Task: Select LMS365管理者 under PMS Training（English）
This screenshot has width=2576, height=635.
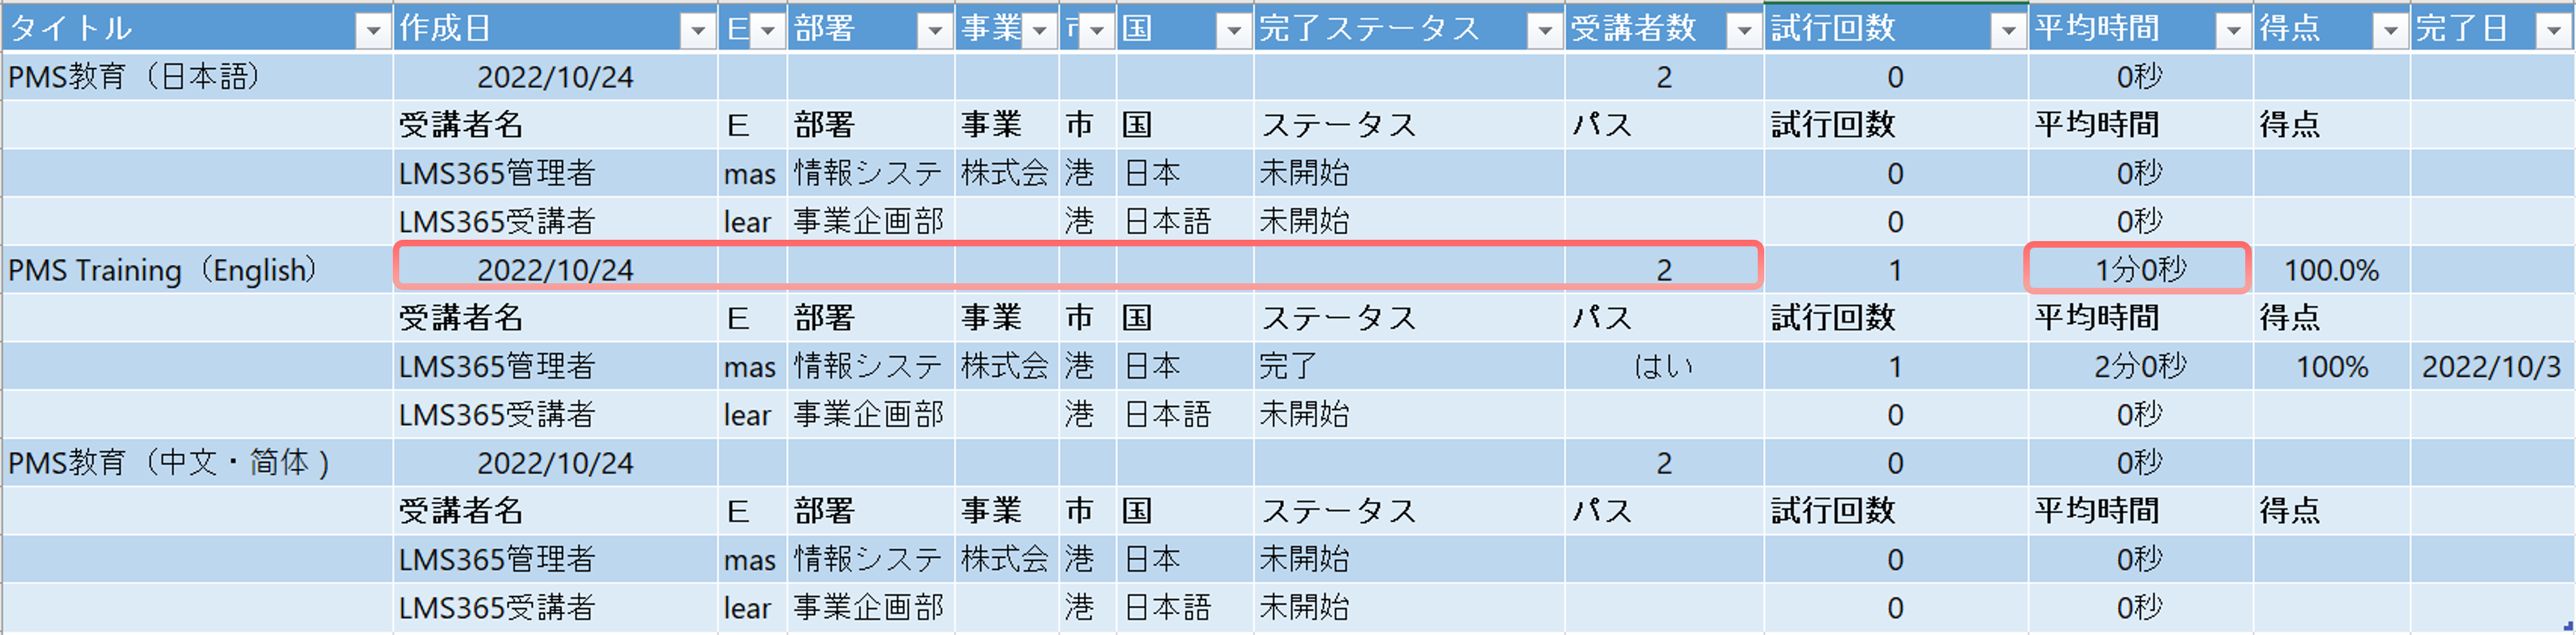Action: [x=555, y=366]
